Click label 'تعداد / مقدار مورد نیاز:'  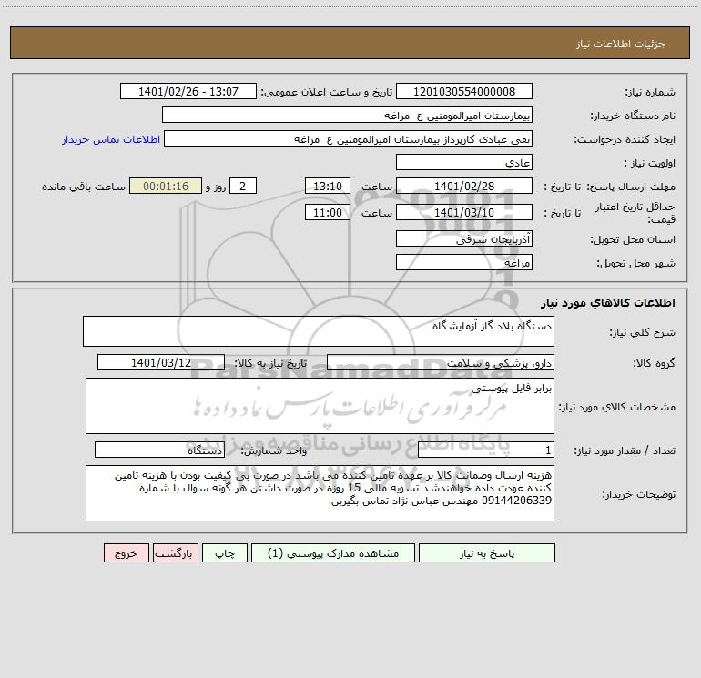[x=625, y=450]
